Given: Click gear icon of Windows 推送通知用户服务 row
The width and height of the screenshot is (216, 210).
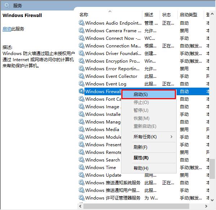Looking at the screenshot, I should click(x=81, y=190).
